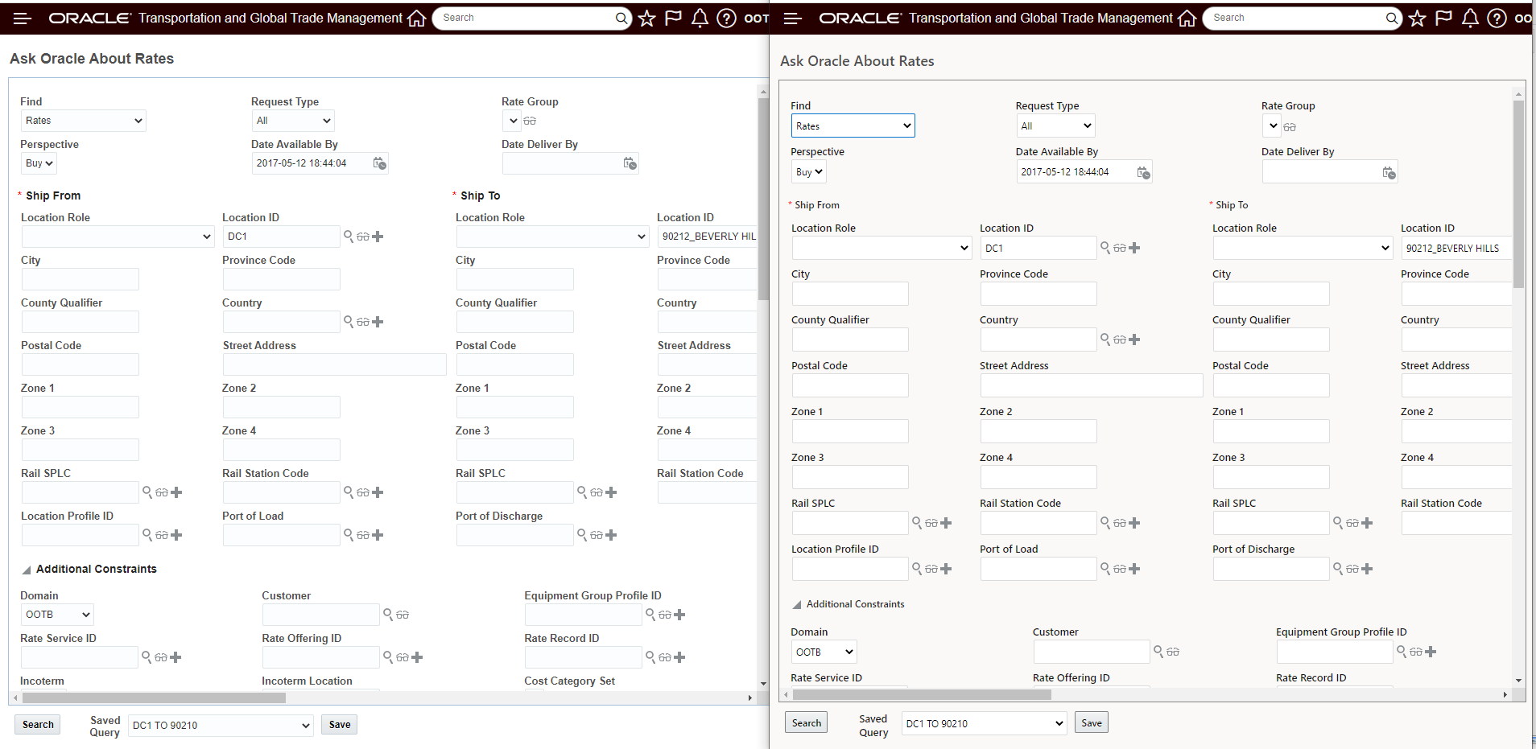Screen dimensions: 1536x749
Task: Click Ship From Street Address field, left window
Action: (x=335, y=364)
